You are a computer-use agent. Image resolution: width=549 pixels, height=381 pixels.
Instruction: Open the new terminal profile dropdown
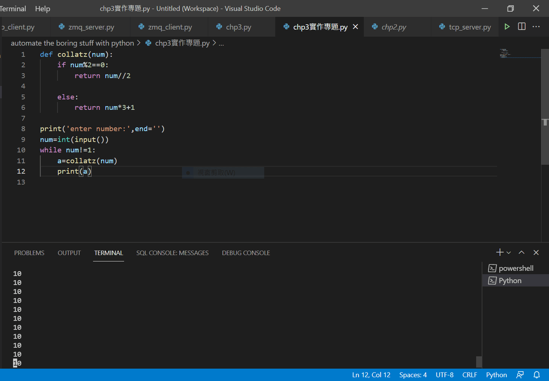click(508, 252)
